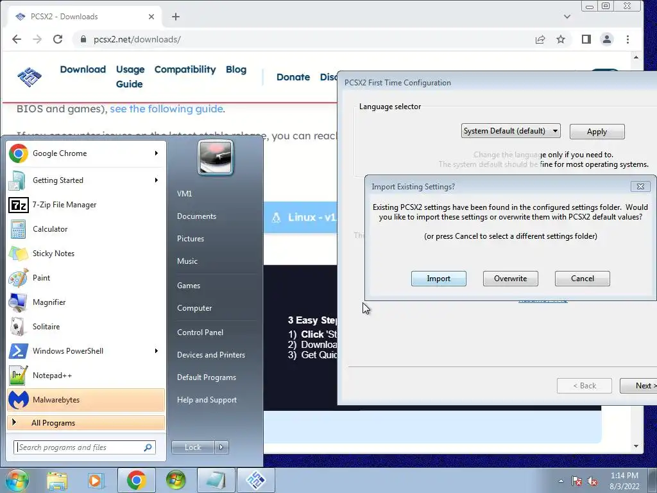Screen dimensions: 657x493
Task: Open Chrome tab search chevron
Action: click(567, 17)
